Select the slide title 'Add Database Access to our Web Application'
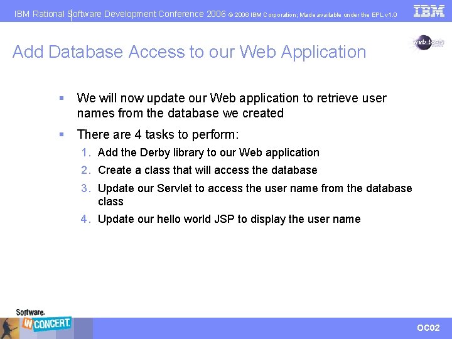 (x=189, y=52)
